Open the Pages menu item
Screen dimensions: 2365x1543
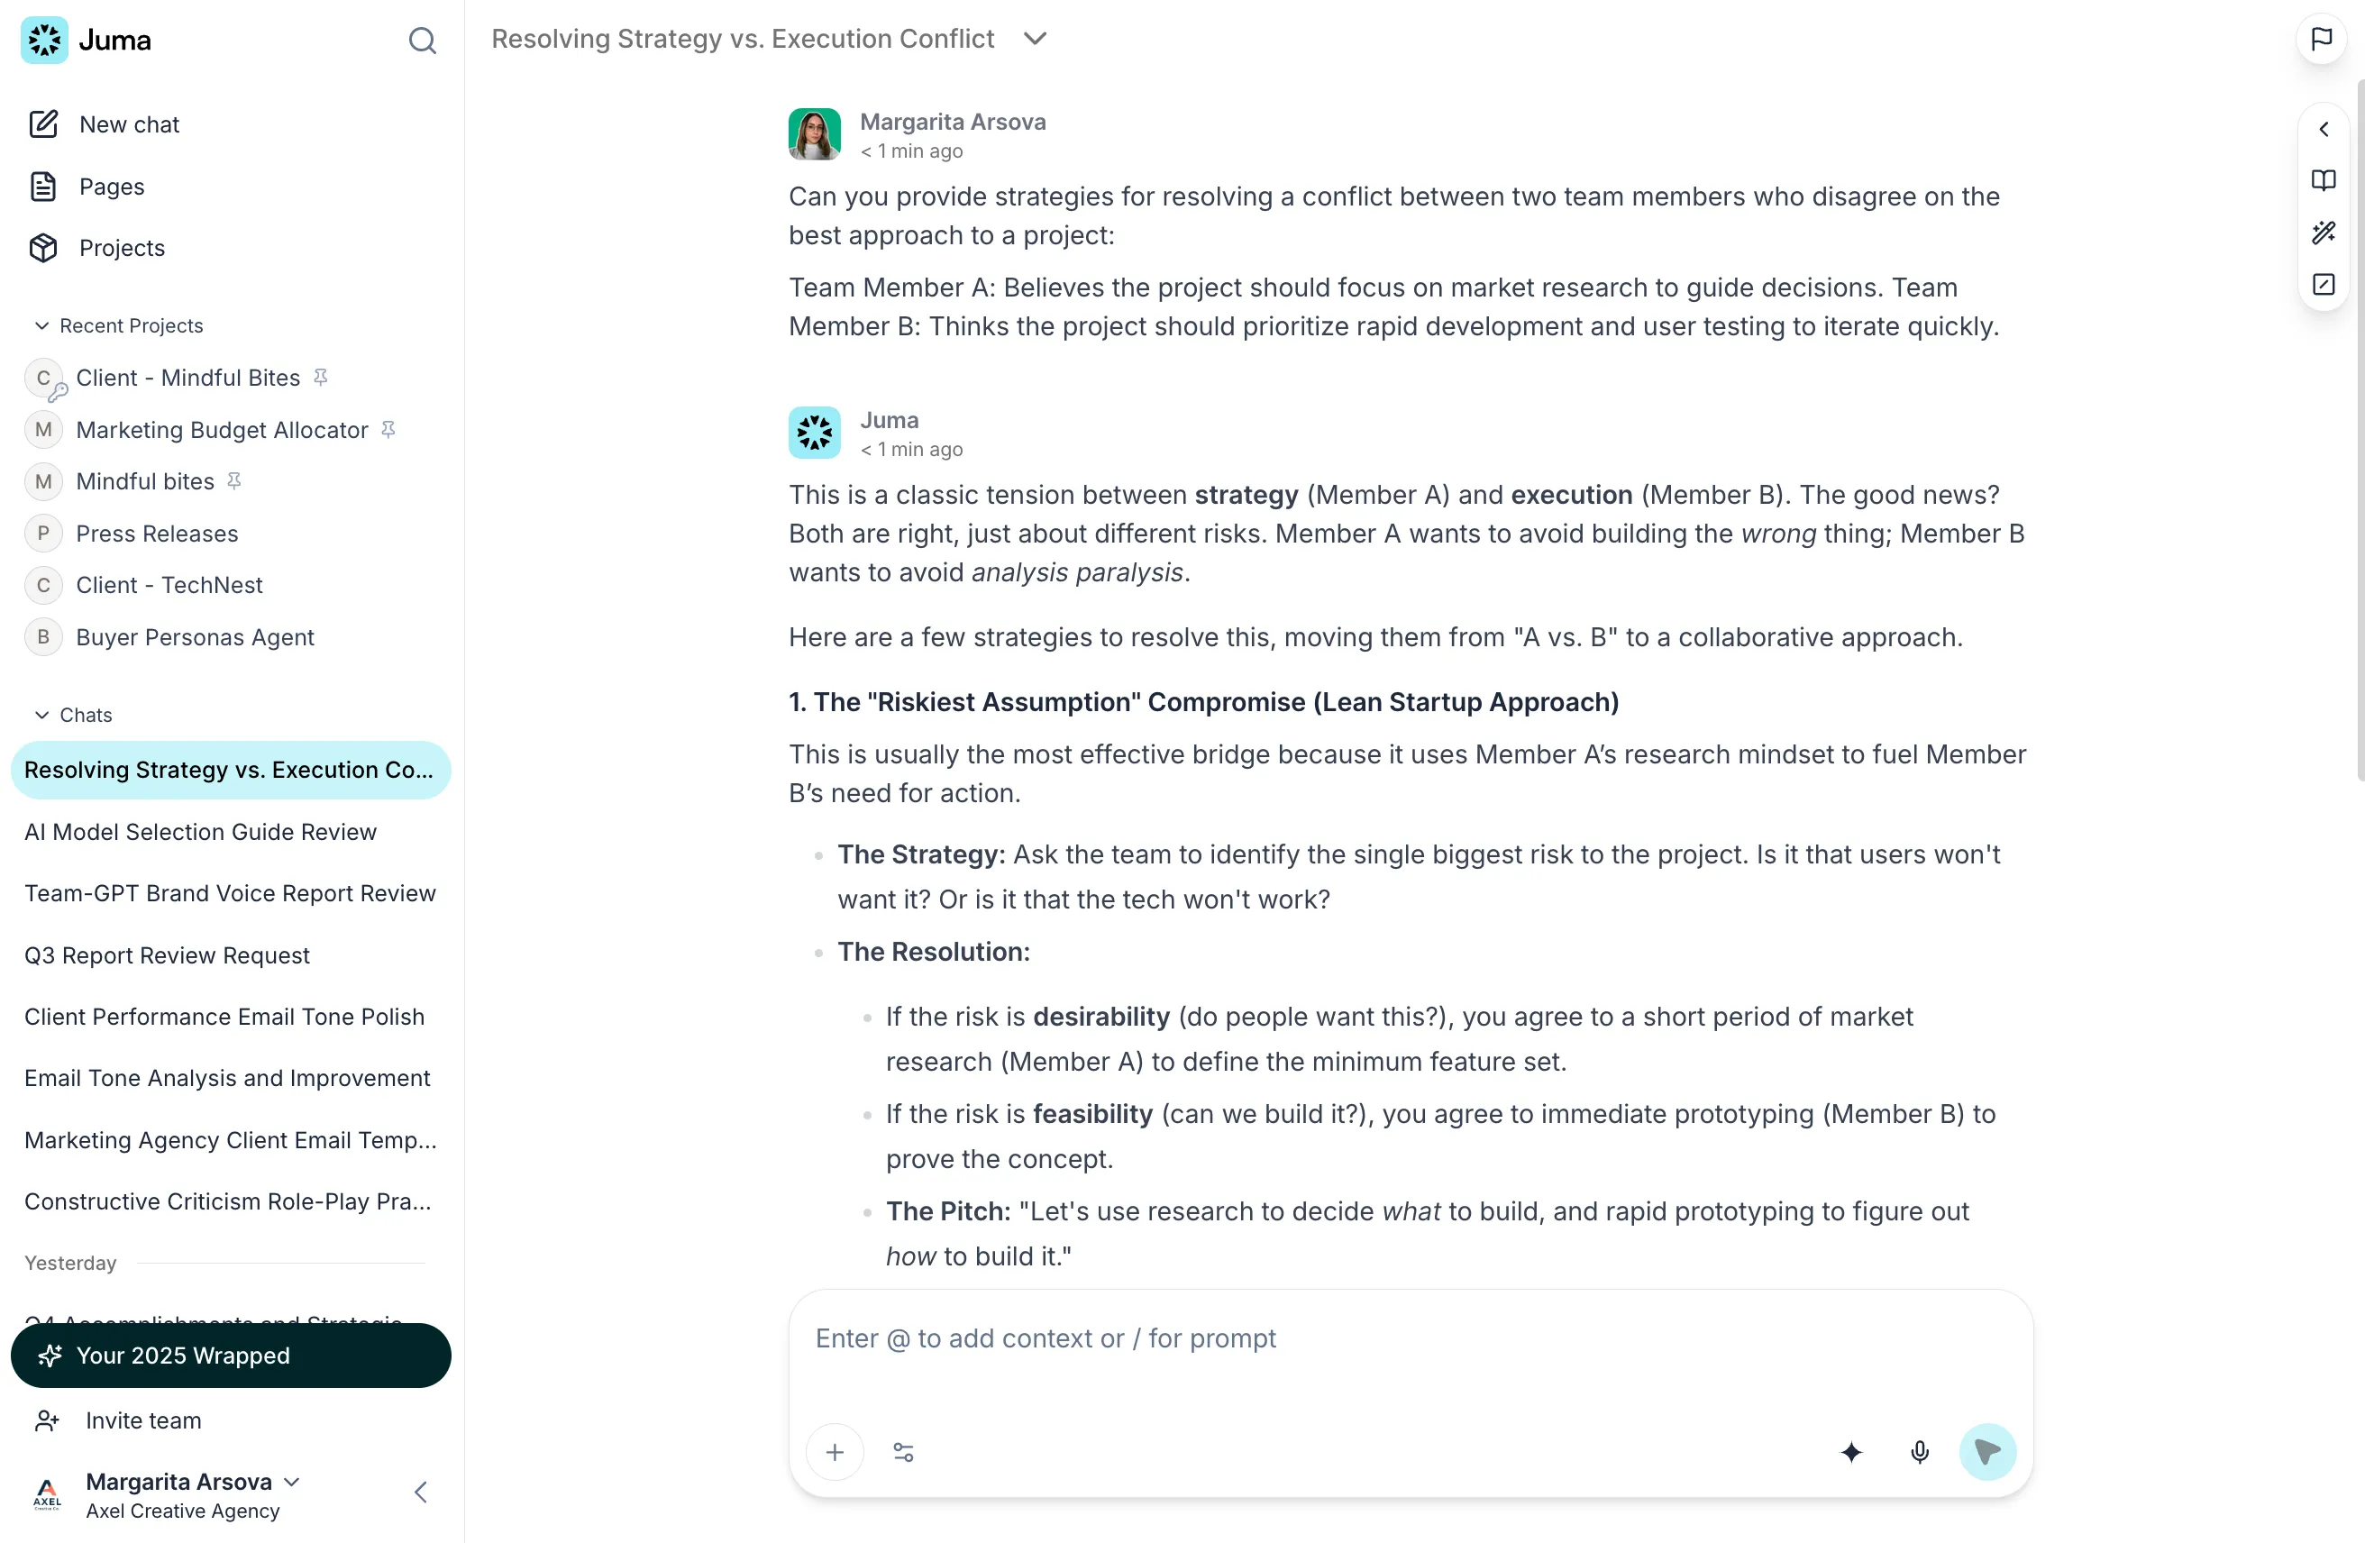111,186
